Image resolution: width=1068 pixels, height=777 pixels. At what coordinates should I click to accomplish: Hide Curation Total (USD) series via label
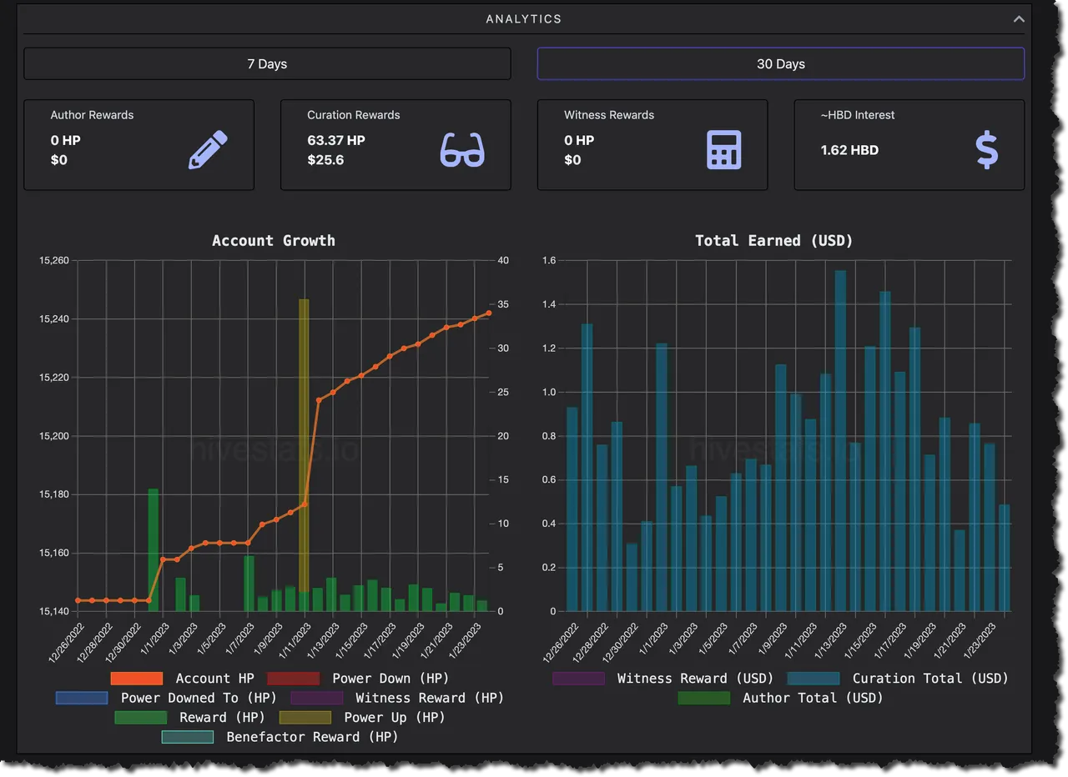click(930, 679)
